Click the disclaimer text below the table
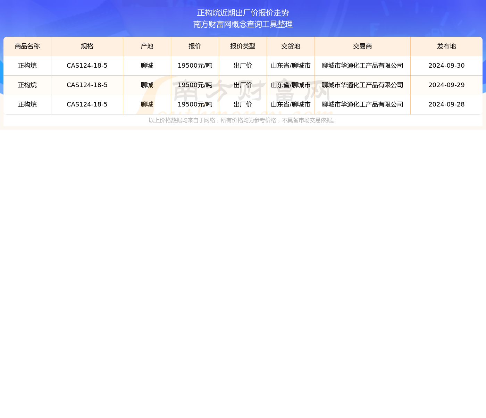This screenshot has width=486, height=418. (243, 121)
